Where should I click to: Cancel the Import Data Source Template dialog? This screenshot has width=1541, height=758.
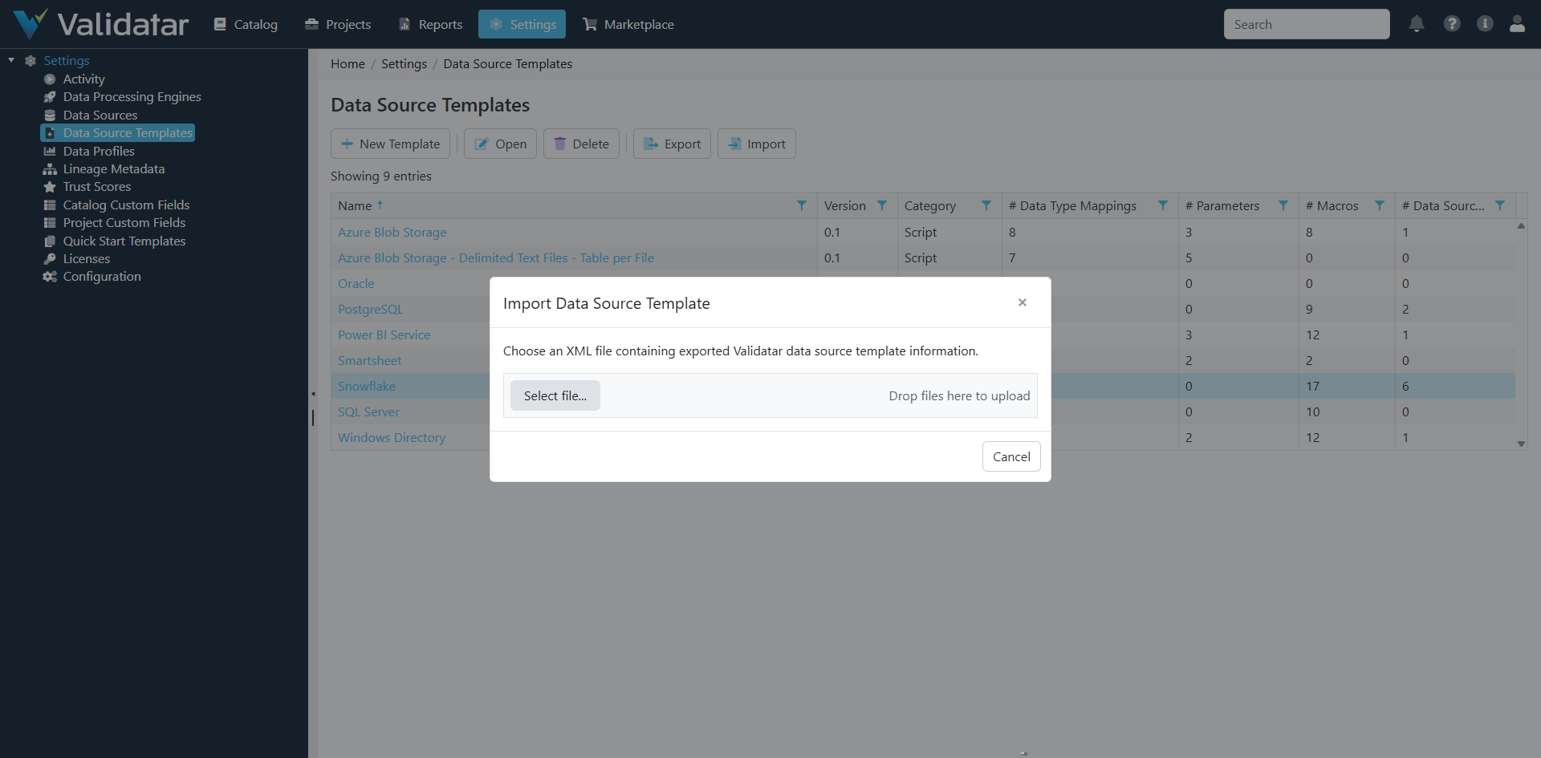tap(1011, 456)
